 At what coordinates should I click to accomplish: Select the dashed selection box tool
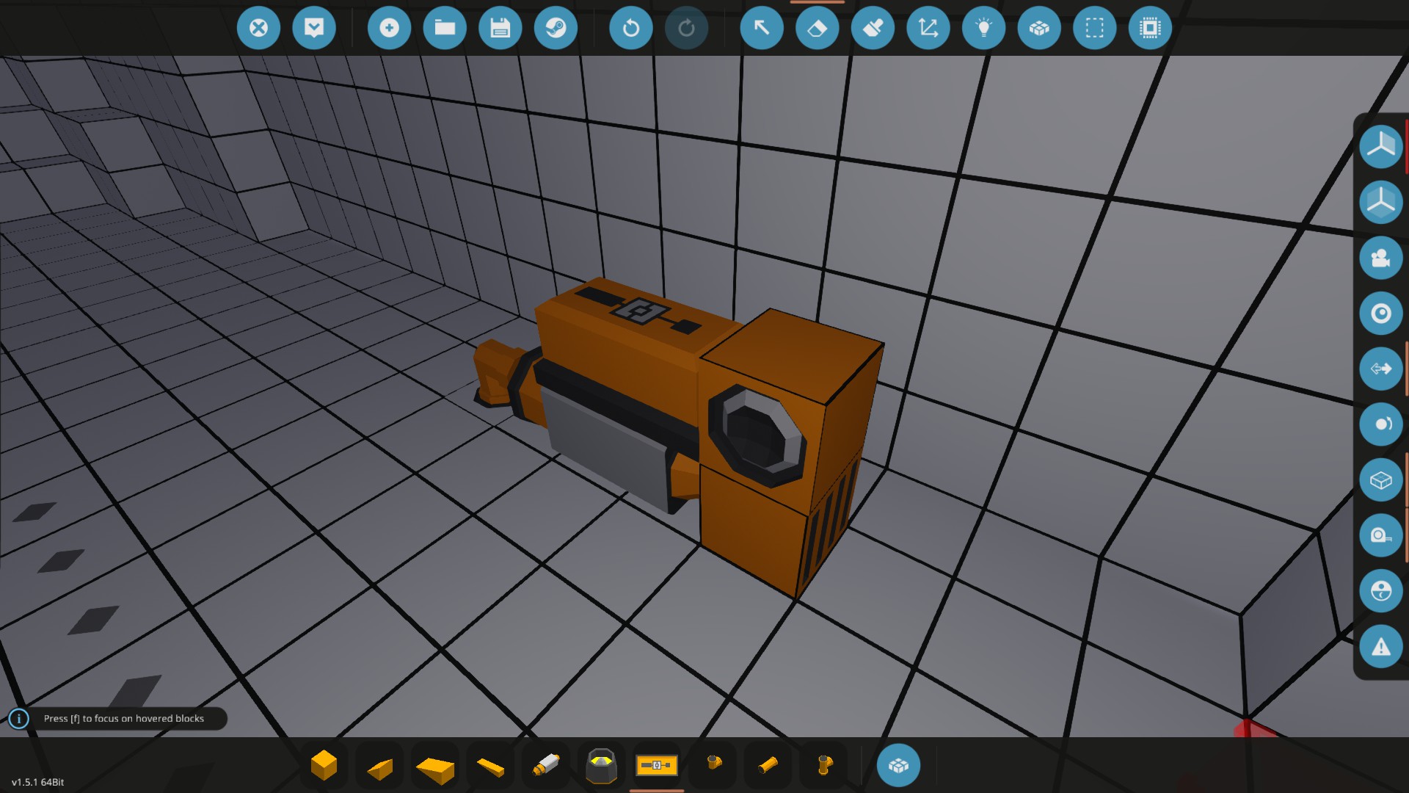tap(1094, 28)
